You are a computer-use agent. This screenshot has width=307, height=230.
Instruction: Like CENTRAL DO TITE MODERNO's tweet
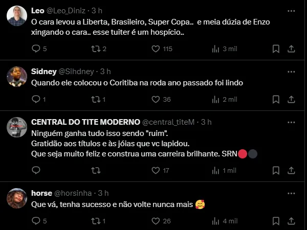tap(156, 170)
